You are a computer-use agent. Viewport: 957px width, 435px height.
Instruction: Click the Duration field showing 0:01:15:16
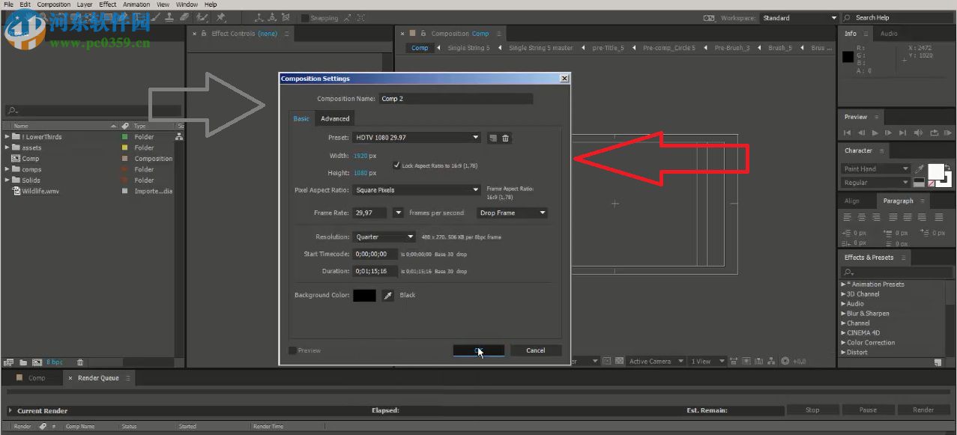375,271
